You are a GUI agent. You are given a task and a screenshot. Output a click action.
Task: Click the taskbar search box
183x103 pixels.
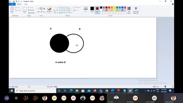[35, 91]
